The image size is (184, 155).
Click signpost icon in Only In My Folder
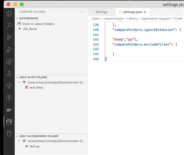(x=24, y=82)
